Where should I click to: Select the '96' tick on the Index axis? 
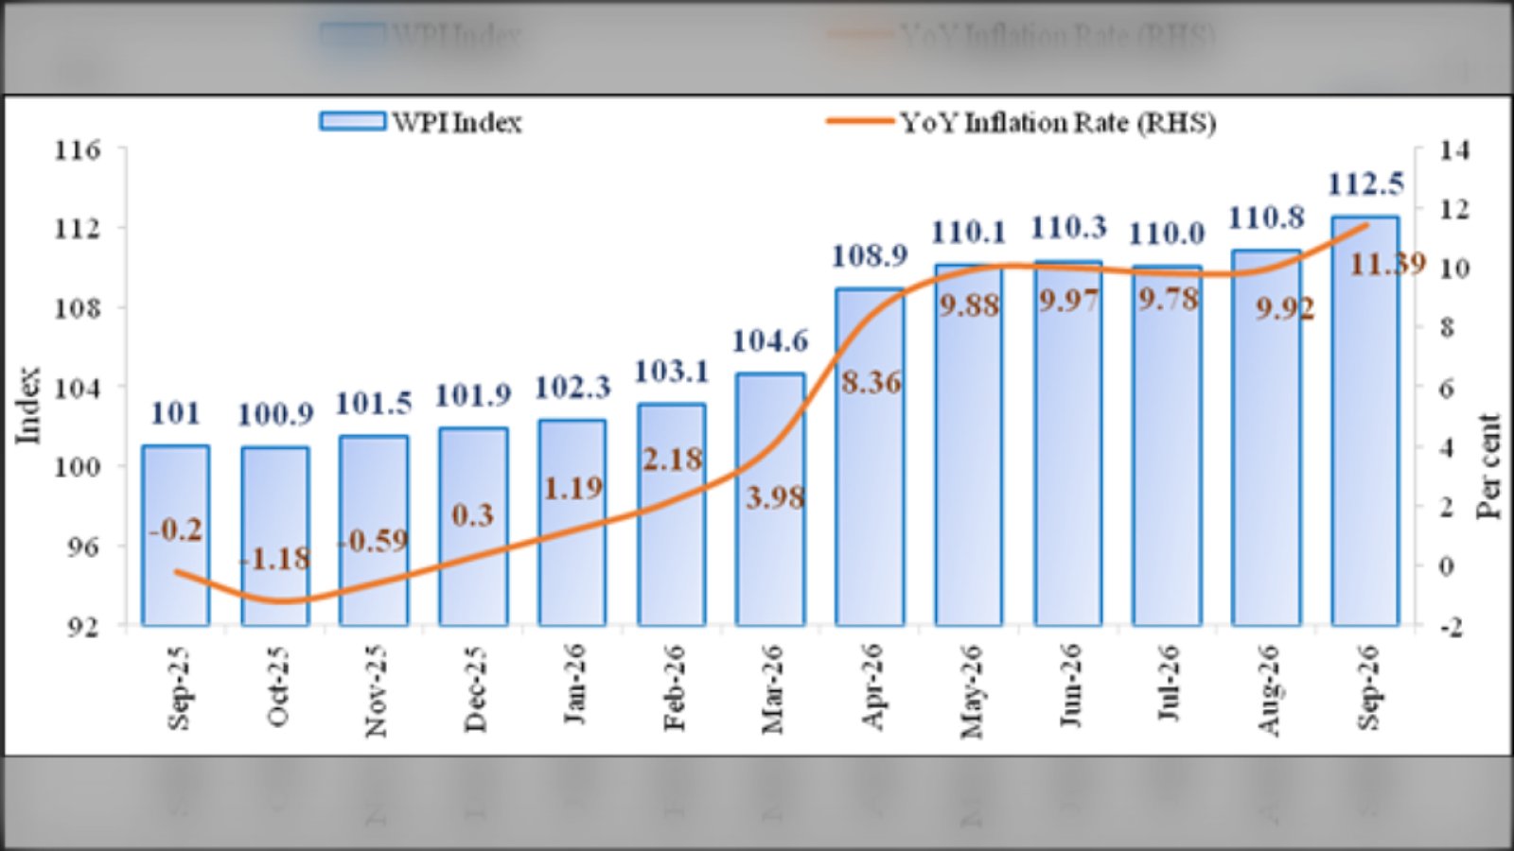tap(83, 547)
